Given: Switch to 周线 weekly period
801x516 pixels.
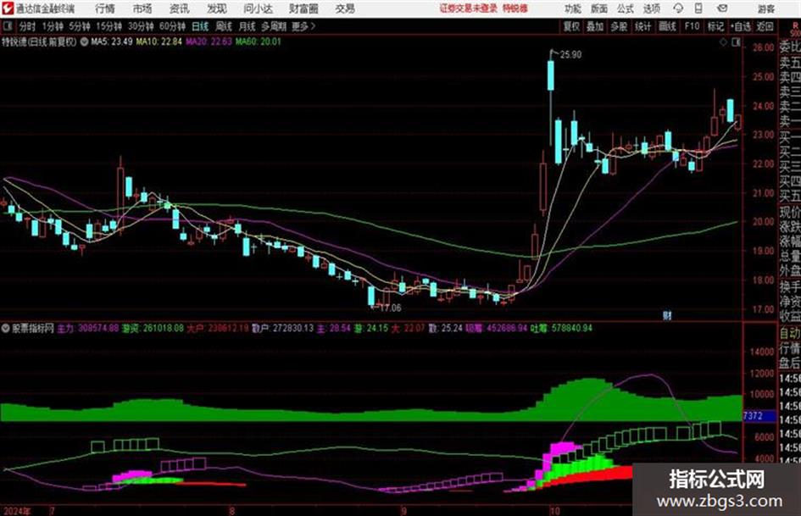Looking at the screenshot, I should pyautogui.click(x=224, y=26).
